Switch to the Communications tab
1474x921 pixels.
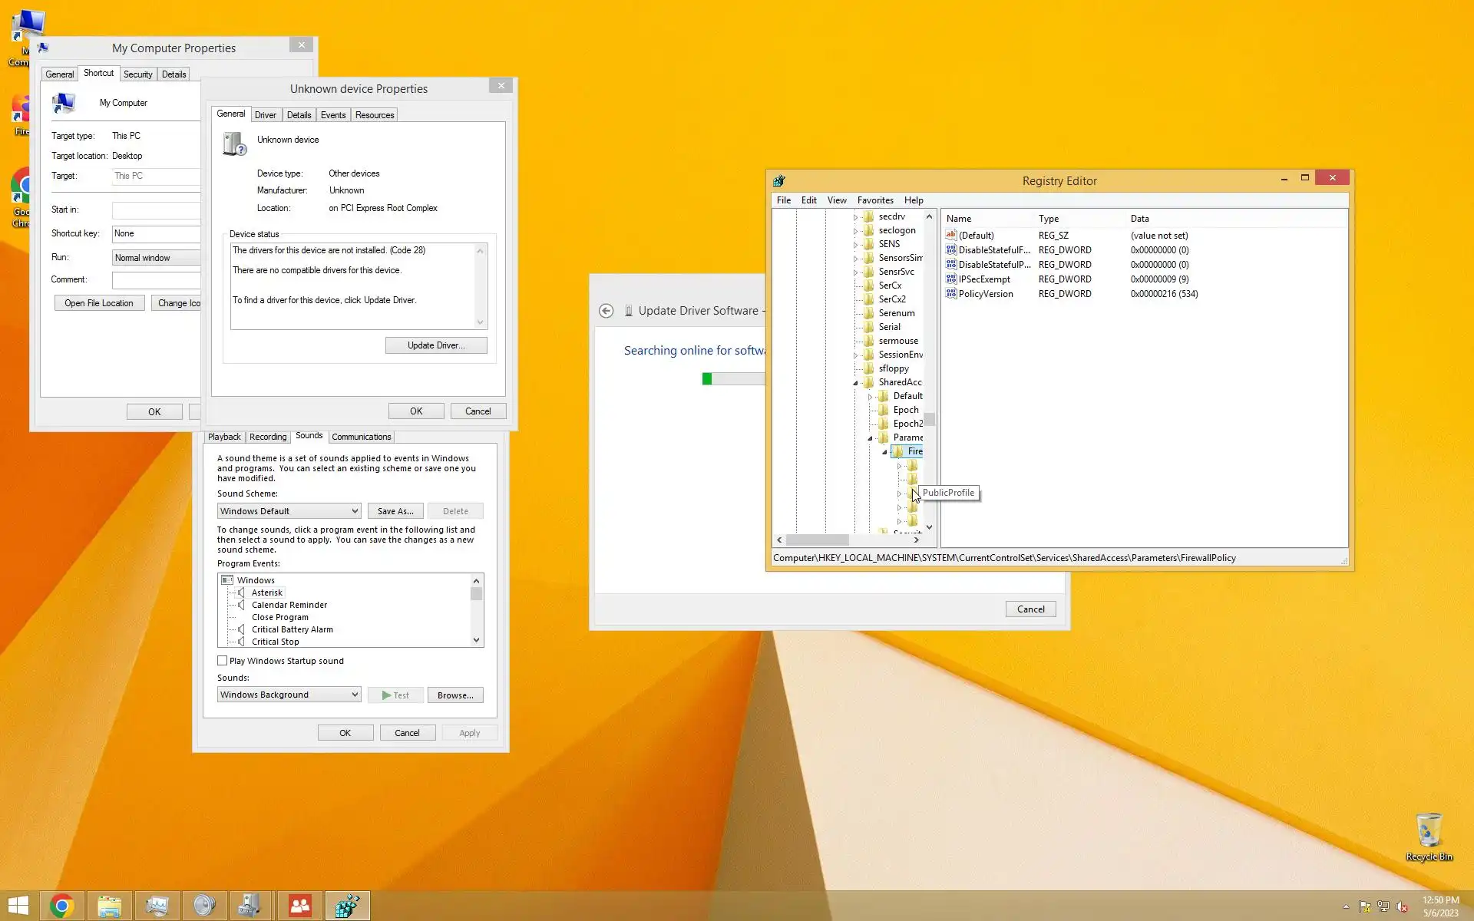click(361, 437)
